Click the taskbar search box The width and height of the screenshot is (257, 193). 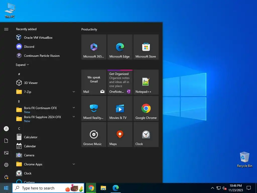[x=48, y=188]
